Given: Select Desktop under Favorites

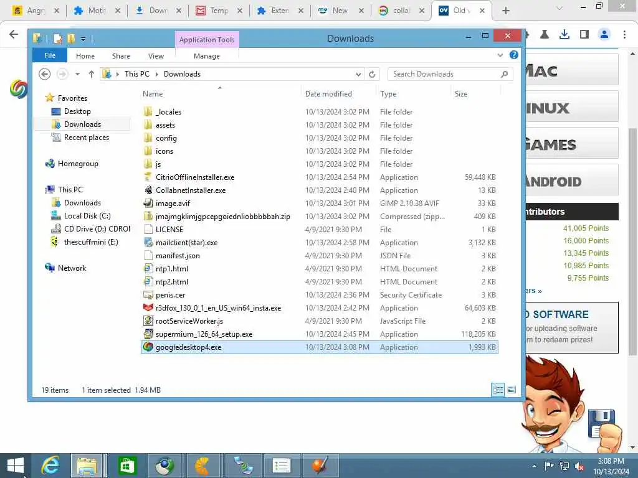Looking at the screenshot, I should pos(77,111).
